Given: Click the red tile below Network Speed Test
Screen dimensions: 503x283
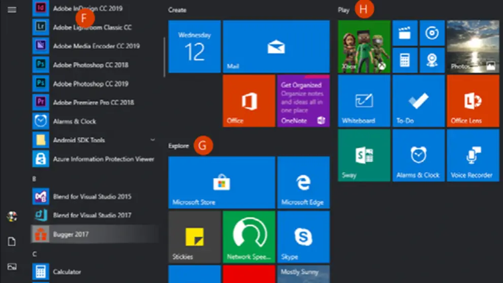Looking at the screenshot, I should [x=249, y=274].
